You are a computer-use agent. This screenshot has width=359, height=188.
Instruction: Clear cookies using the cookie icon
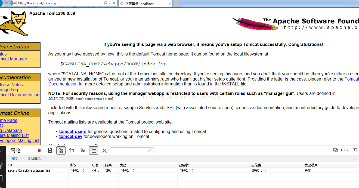click(83, 150)
